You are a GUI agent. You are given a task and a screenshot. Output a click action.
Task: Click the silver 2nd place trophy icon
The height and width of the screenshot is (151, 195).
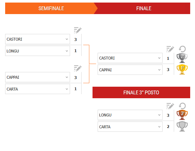pyautogui.click(x=182, y=58)
